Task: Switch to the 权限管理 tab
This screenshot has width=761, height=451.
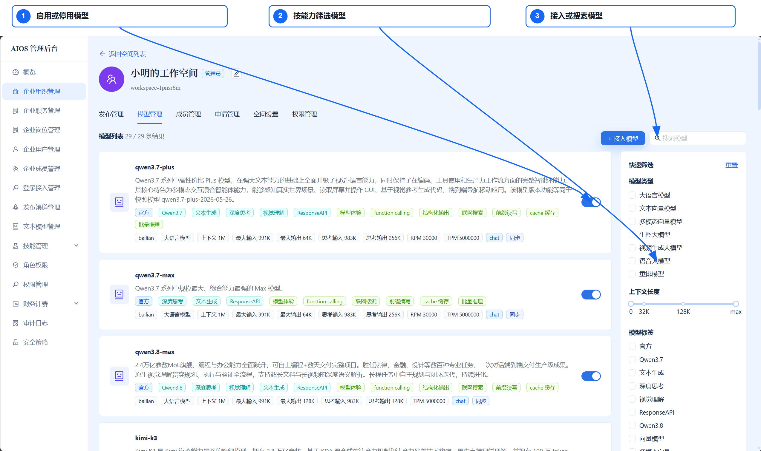Action: pyautogui.click(x=304, y=114)
